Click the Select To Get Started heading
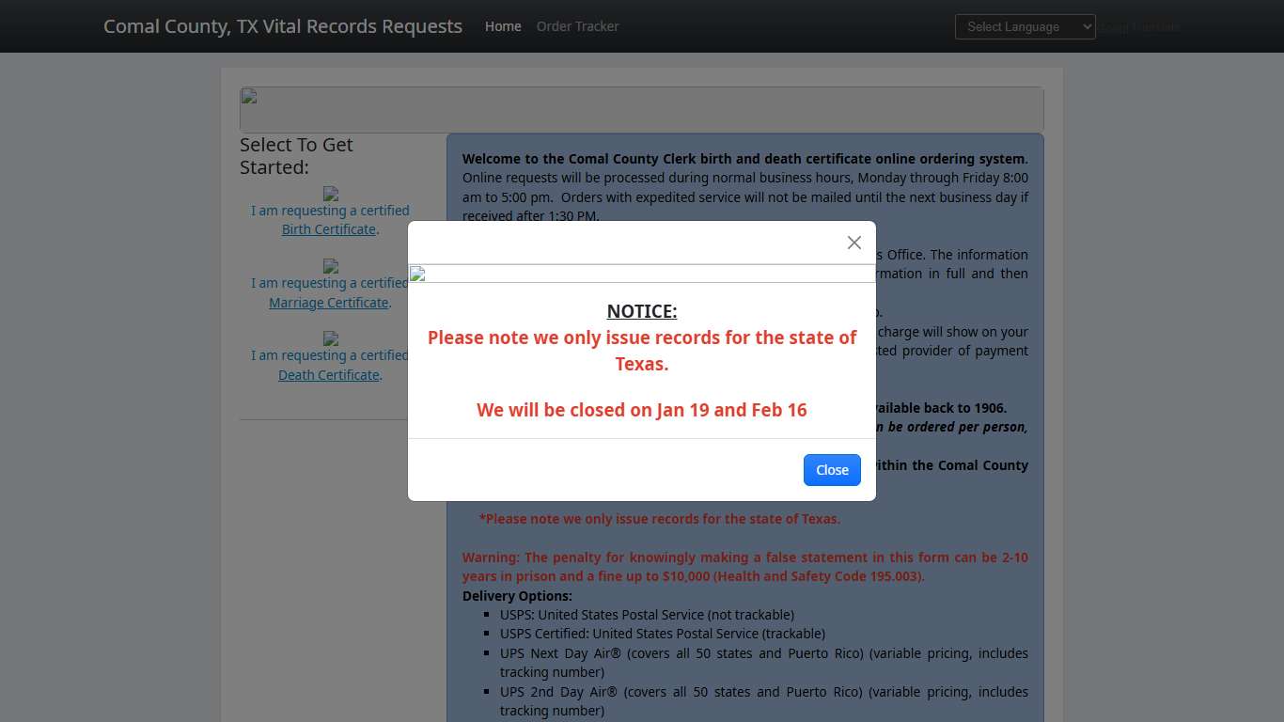1284x722 pixels. tap(296, 156)
